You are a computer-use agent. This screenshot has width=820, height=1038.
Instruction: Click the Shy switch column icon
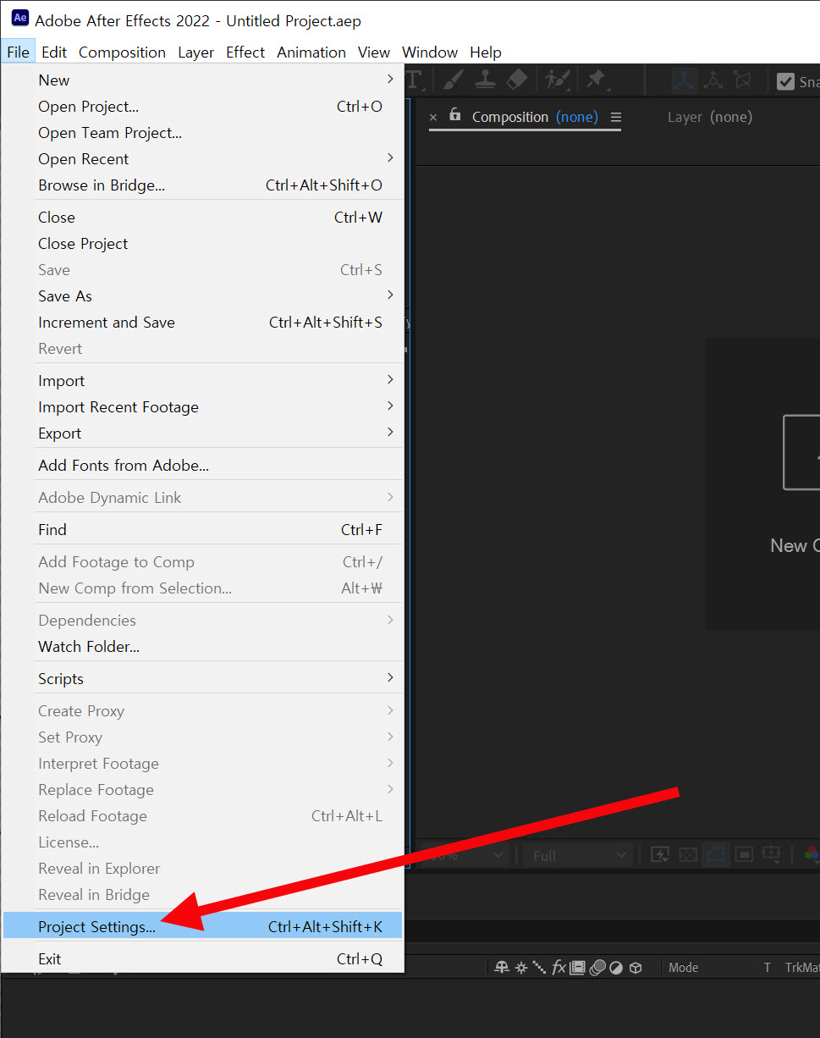[502, 968]
